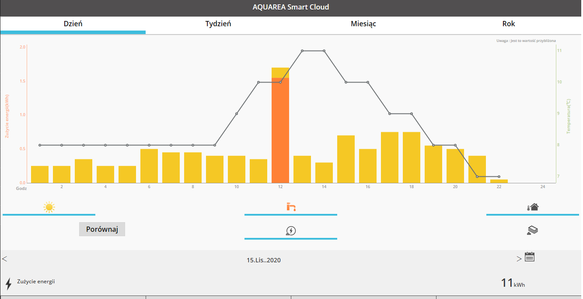
Task: Click the temperature peak point at hour 14
Action: [x=324, y=51]
